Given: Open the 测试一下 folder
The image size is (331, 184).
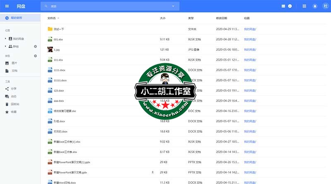Looking at the screenshot, I should tap(59, 29).
